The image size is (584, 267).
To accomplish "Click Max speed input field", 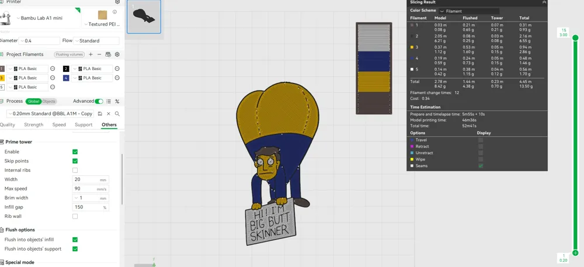I will [x=91, y=189].
